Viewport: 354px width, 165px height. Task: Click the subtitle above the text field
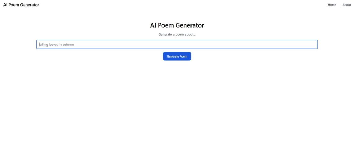[177, 34]
